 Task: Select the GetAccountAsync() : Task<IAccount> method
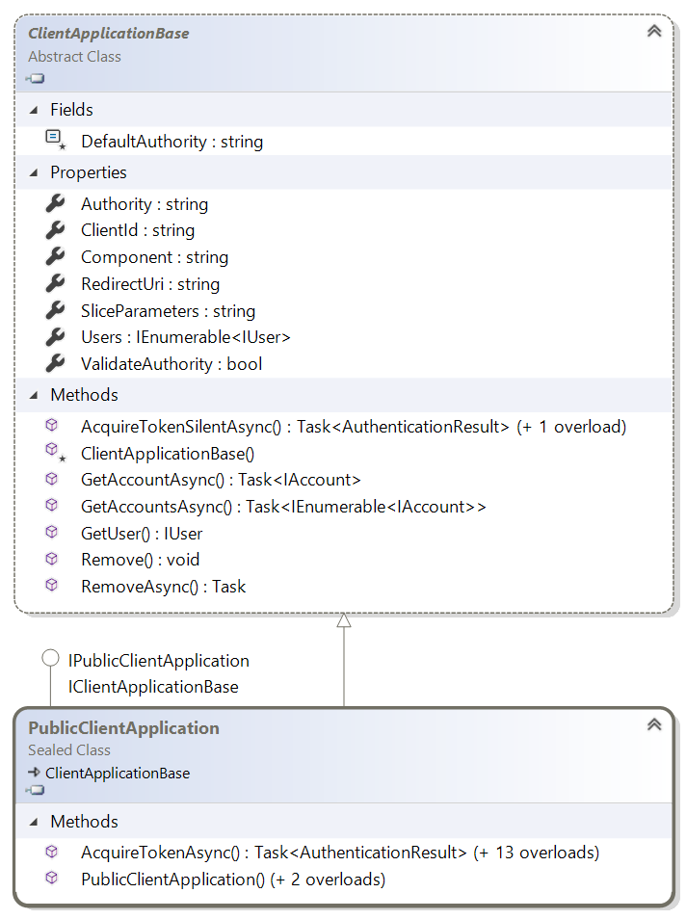click(x=221, y=480)
